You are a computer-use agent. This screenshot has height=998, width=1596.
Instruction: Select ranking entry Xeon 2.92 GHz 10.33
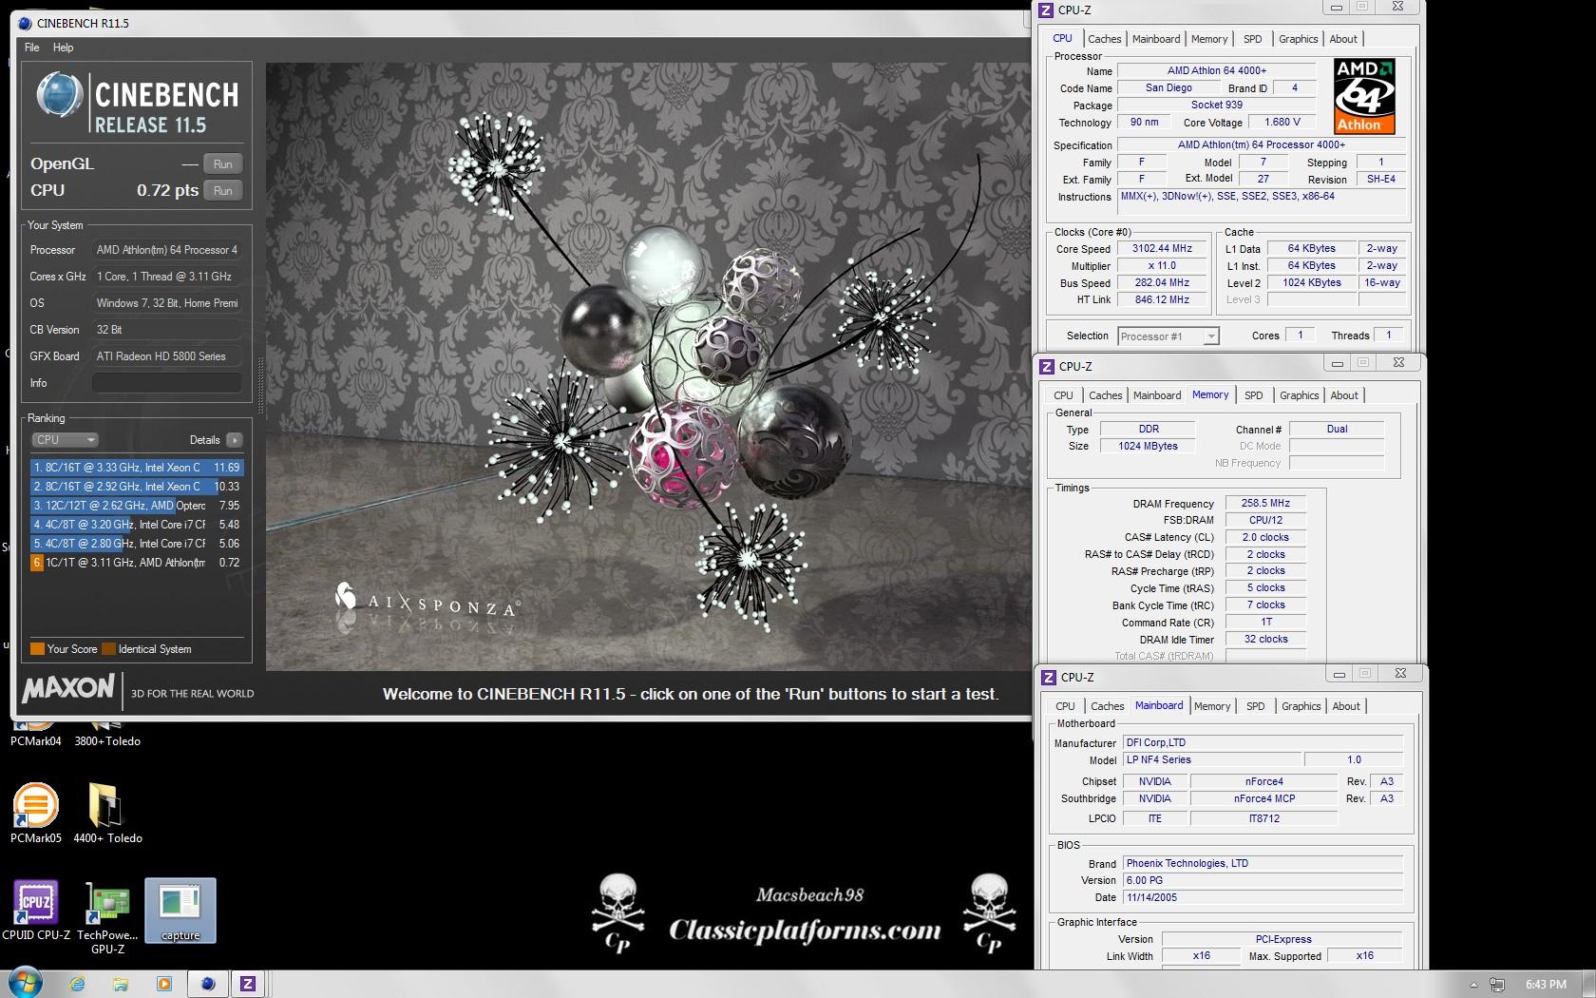[137, 487]
